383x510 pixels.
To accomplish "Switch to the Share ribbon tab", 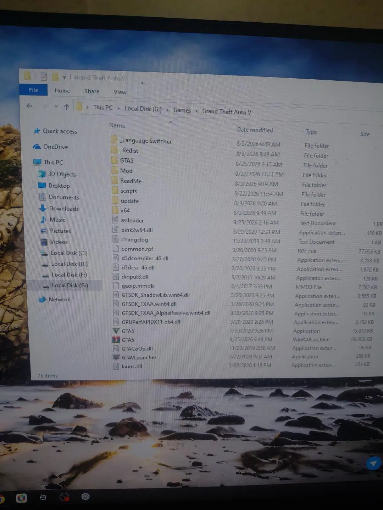I will [92, 91].
